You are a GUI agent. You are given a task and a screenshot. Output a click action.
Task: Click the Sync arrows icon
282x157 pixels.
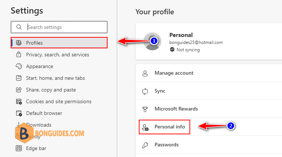click(x=145, y=91)
